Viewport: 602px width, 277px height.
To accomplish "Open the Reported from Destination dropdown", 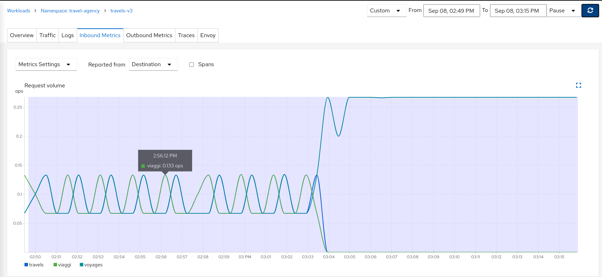I will click(153, 64).
